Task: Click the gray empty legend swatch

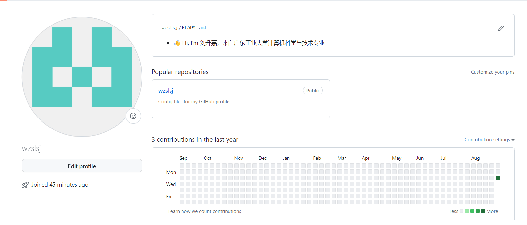Action: point(462,211)
